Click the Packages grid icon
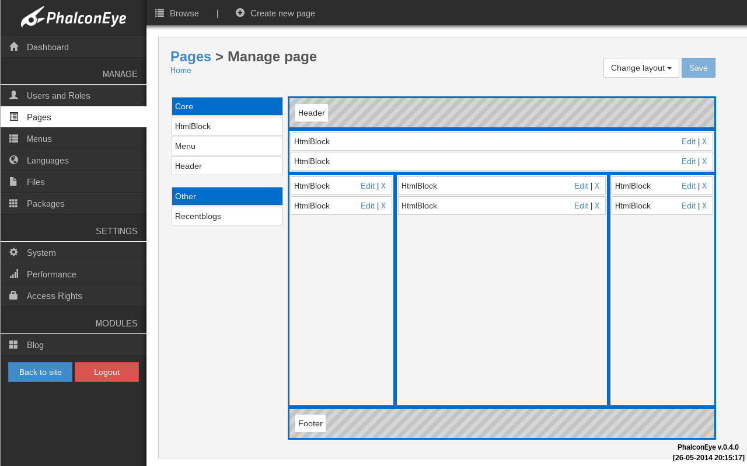This screenshot has height=466, width=747. click(14, 203)
